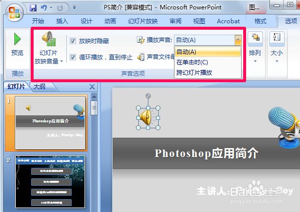Close the slide thumbnail pane
Viewport: 300px width, 212px height.
92,87
